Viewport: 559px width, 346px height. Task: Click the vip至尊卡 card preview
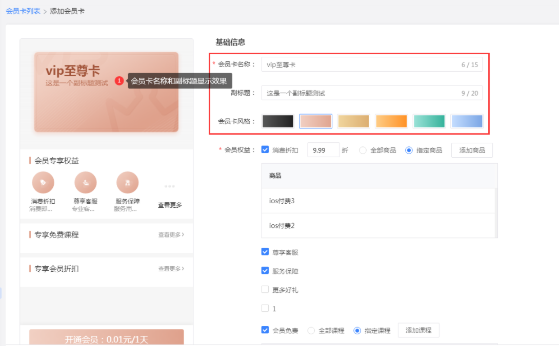[106, 92]
